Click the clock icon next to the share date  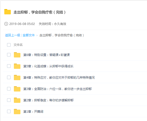click(6, 24)
